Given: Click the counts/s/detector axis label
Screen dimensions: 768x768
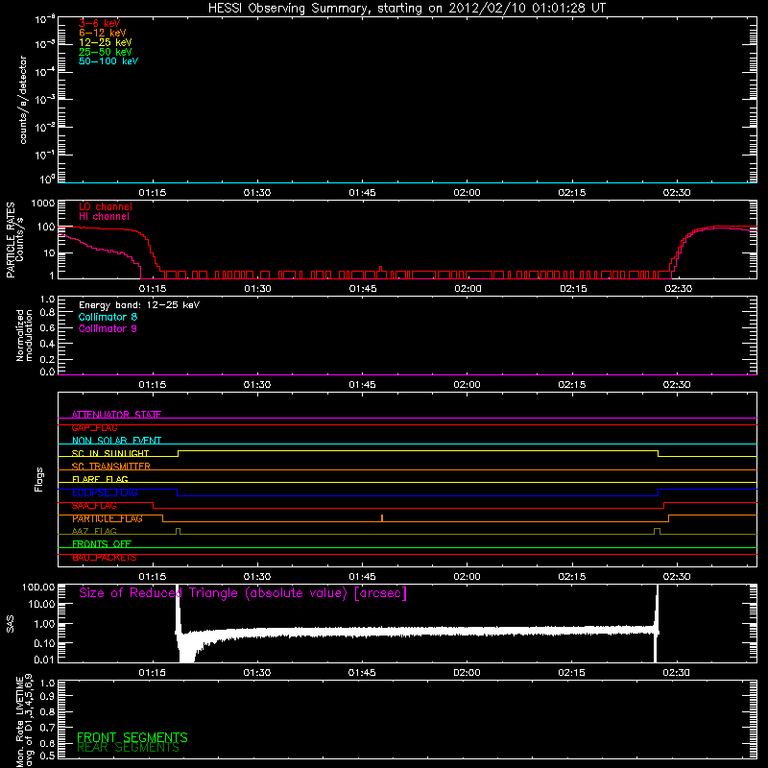Looking at the screenshot, I should (23, 100).
